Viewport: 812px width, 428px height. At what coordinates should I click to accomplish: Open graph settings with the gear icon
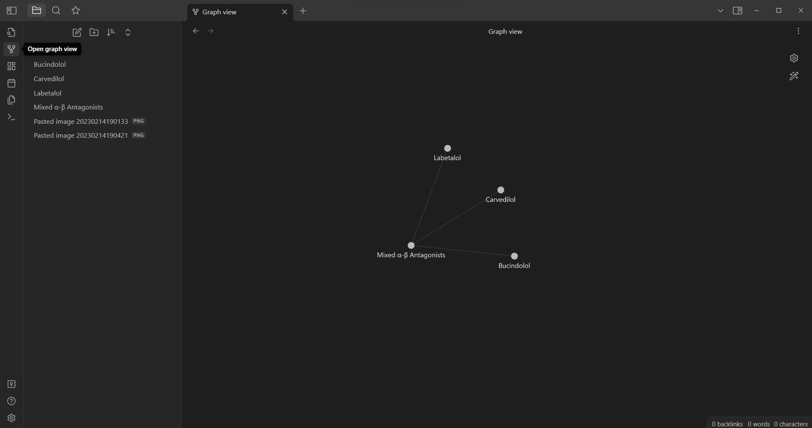pyautogui.click(x=794, y=58)
